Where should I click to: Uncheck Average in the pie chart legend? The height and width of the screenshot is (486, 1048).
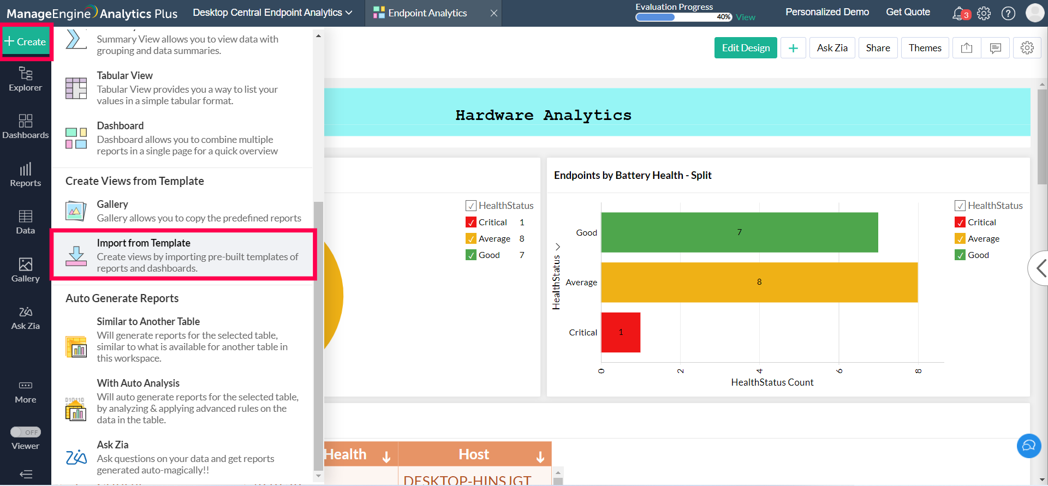tap(471, 238)
